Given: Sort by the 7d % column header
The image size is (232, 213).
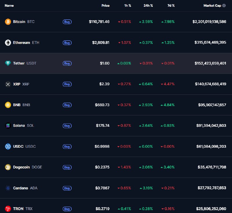Looking at the screenshot, I should click(171, 6).
